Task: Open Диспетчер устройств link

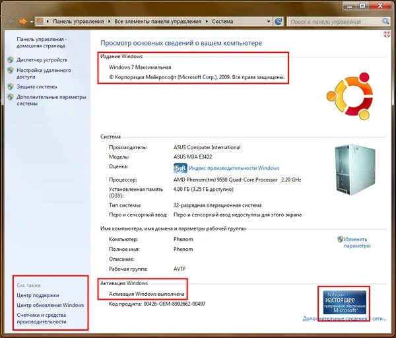Action: (42, 60)
